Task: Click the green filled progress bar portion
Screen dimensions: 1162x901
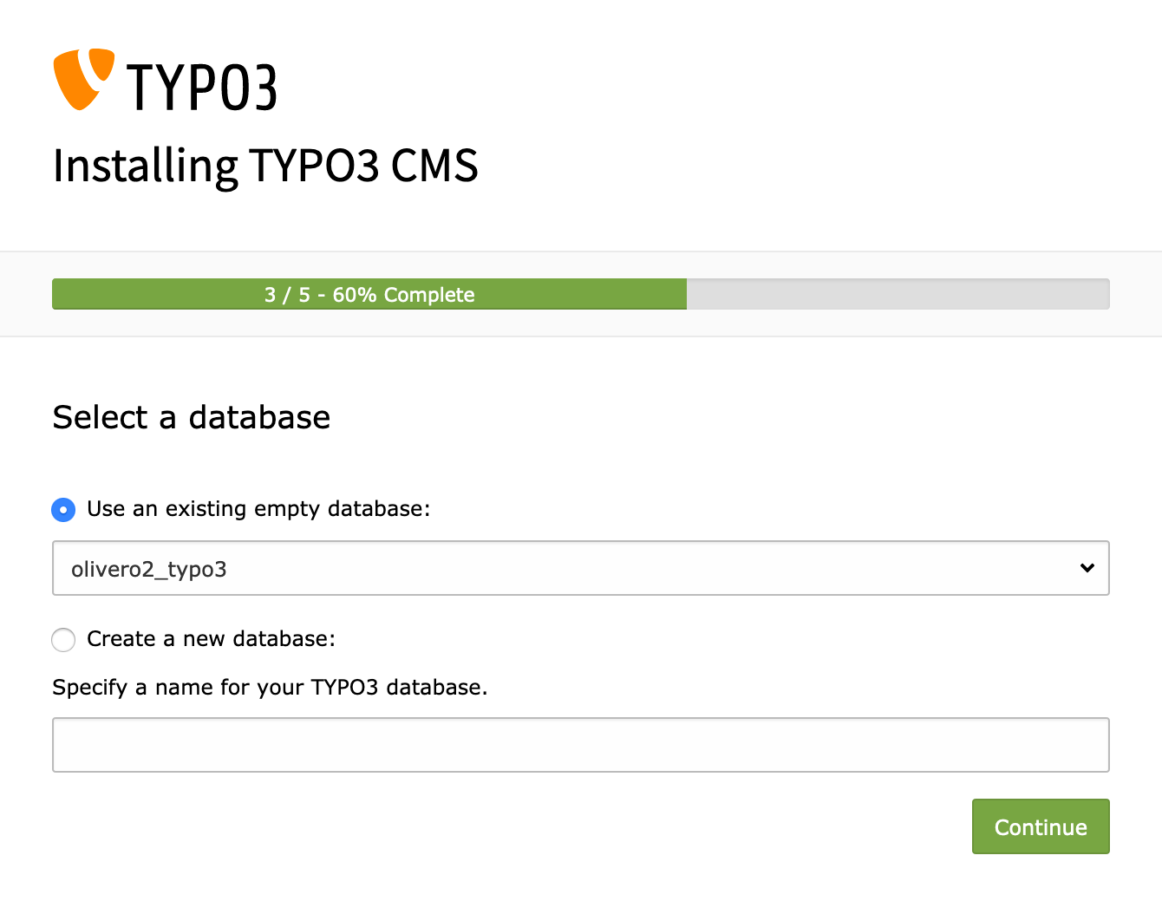Action: coord(369,294)
